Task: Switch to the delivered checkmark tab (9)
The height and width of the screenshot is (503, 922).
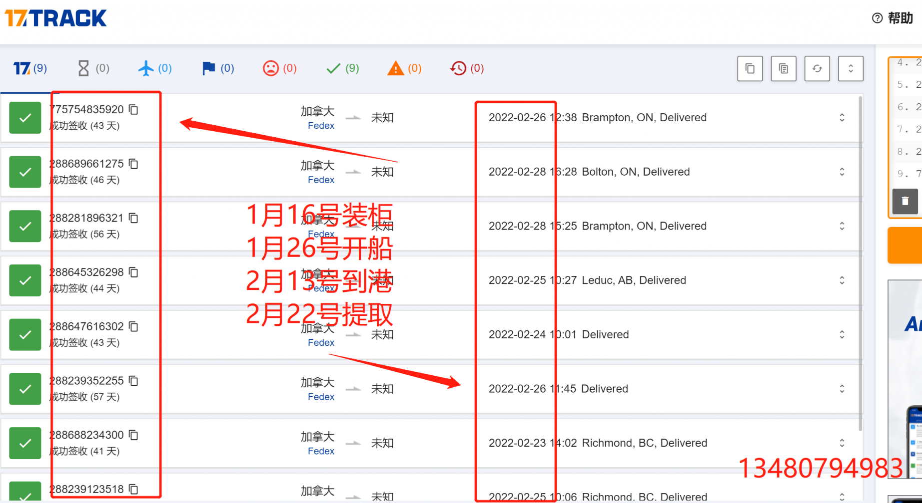Action: 342,68
